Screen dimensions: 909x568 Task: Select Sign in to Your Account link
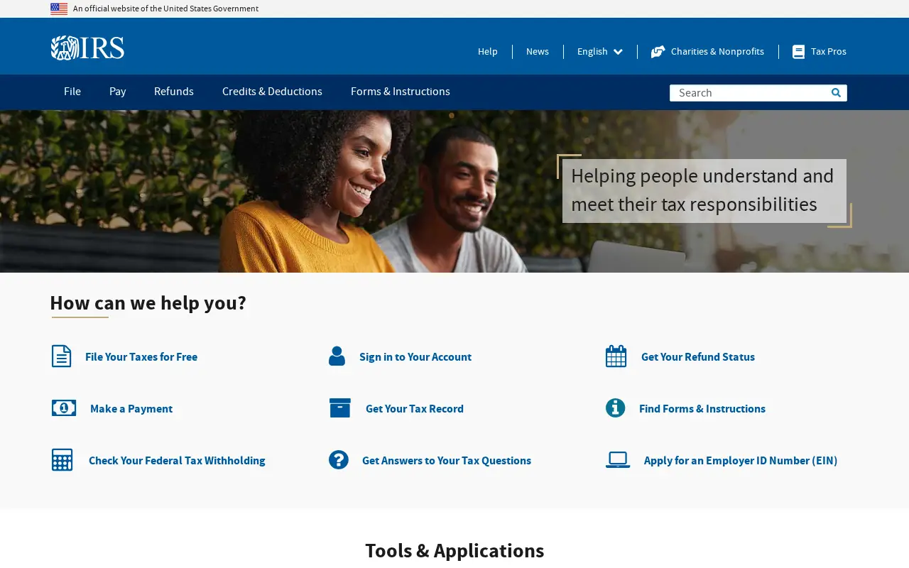(x=415, y=357)
